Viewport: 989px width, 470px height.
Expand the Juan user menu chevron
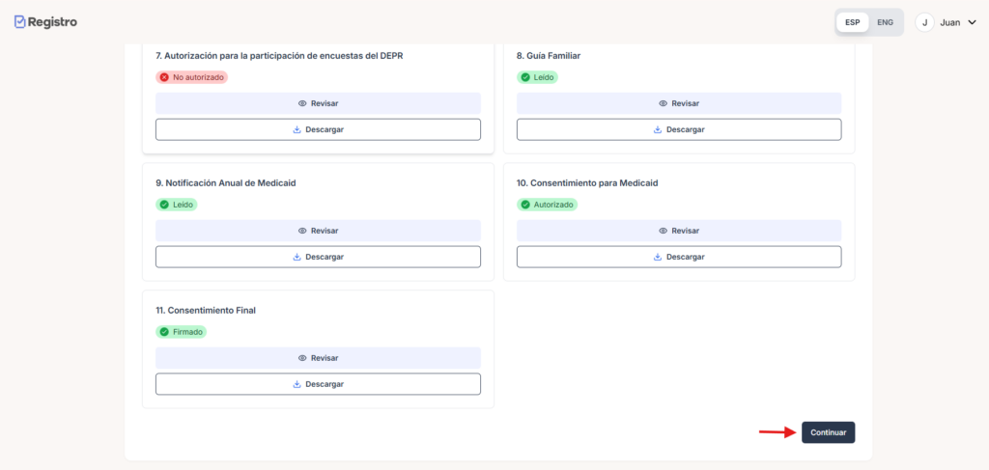pos(972,22)
